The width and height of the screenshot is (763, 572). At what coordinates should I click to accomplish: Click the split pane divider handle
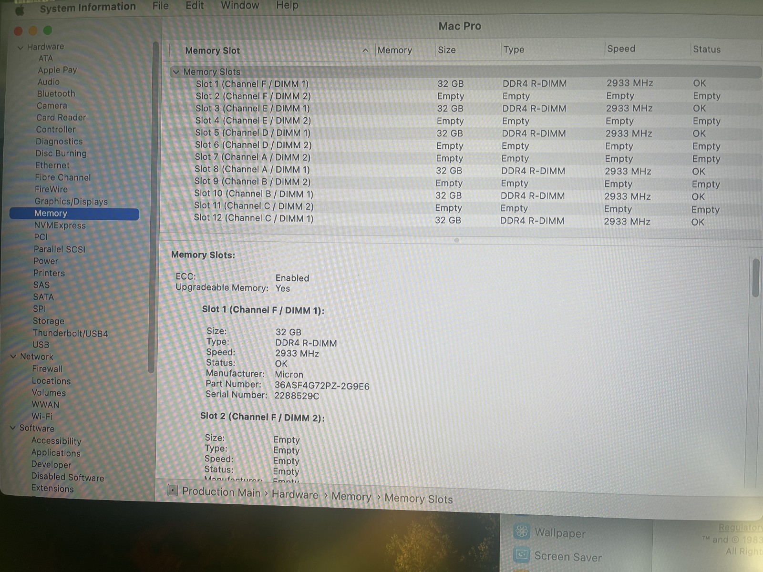tap(456, 240)
